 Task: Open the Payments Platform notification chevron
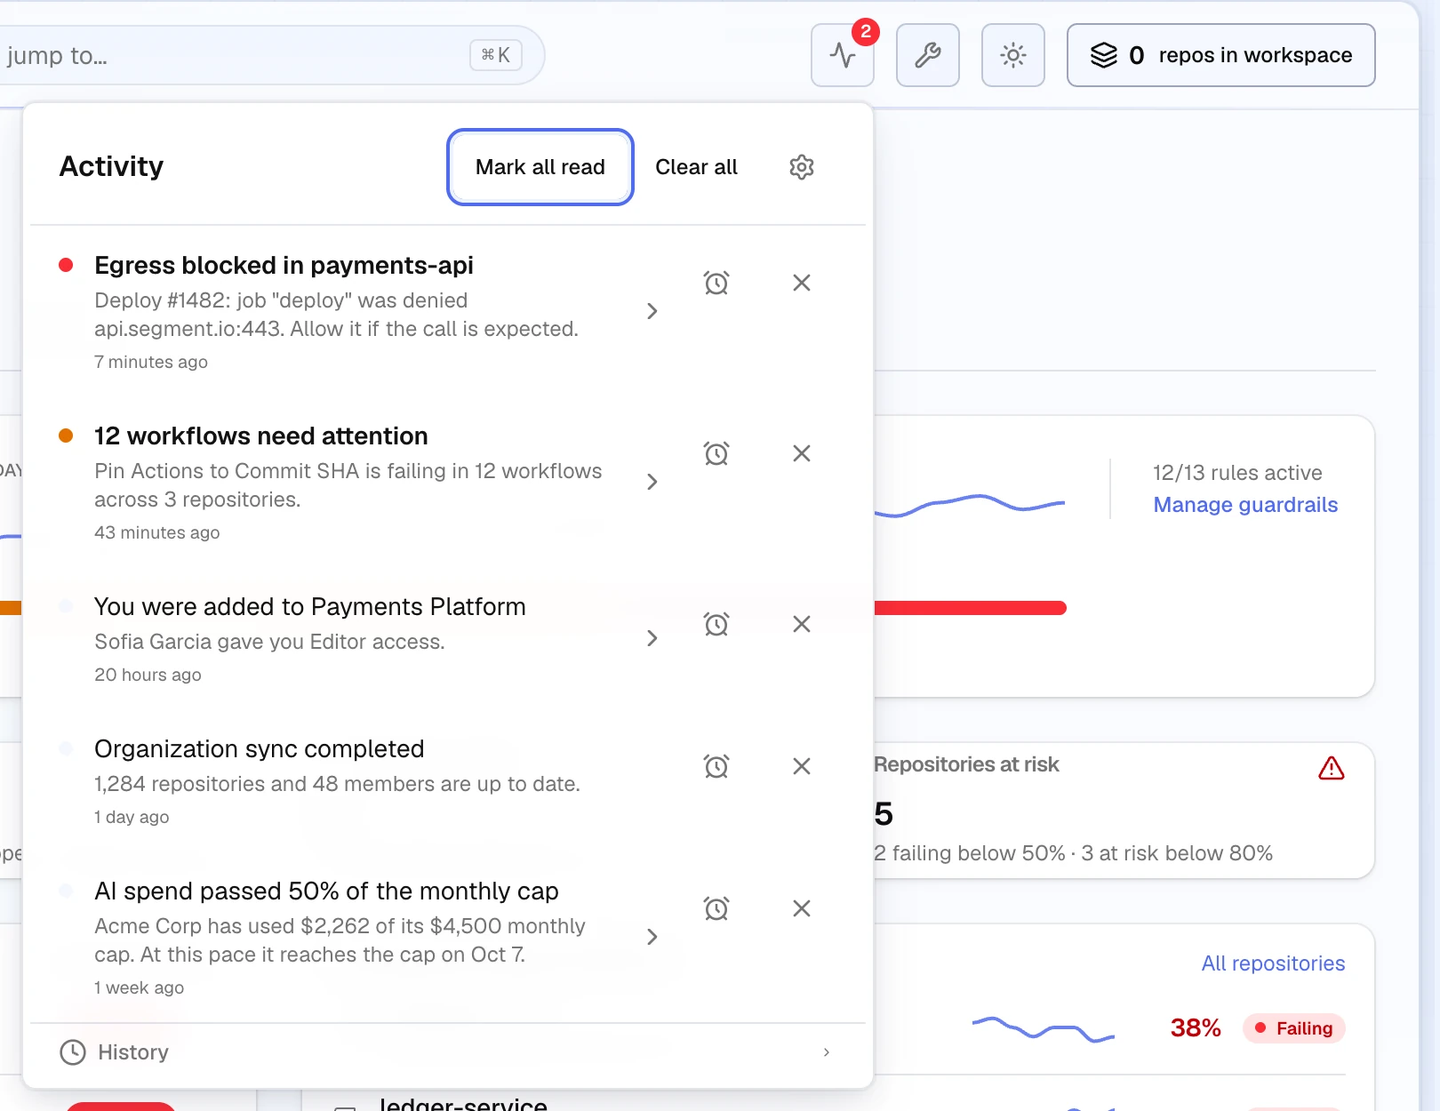(x=652, y=638)
